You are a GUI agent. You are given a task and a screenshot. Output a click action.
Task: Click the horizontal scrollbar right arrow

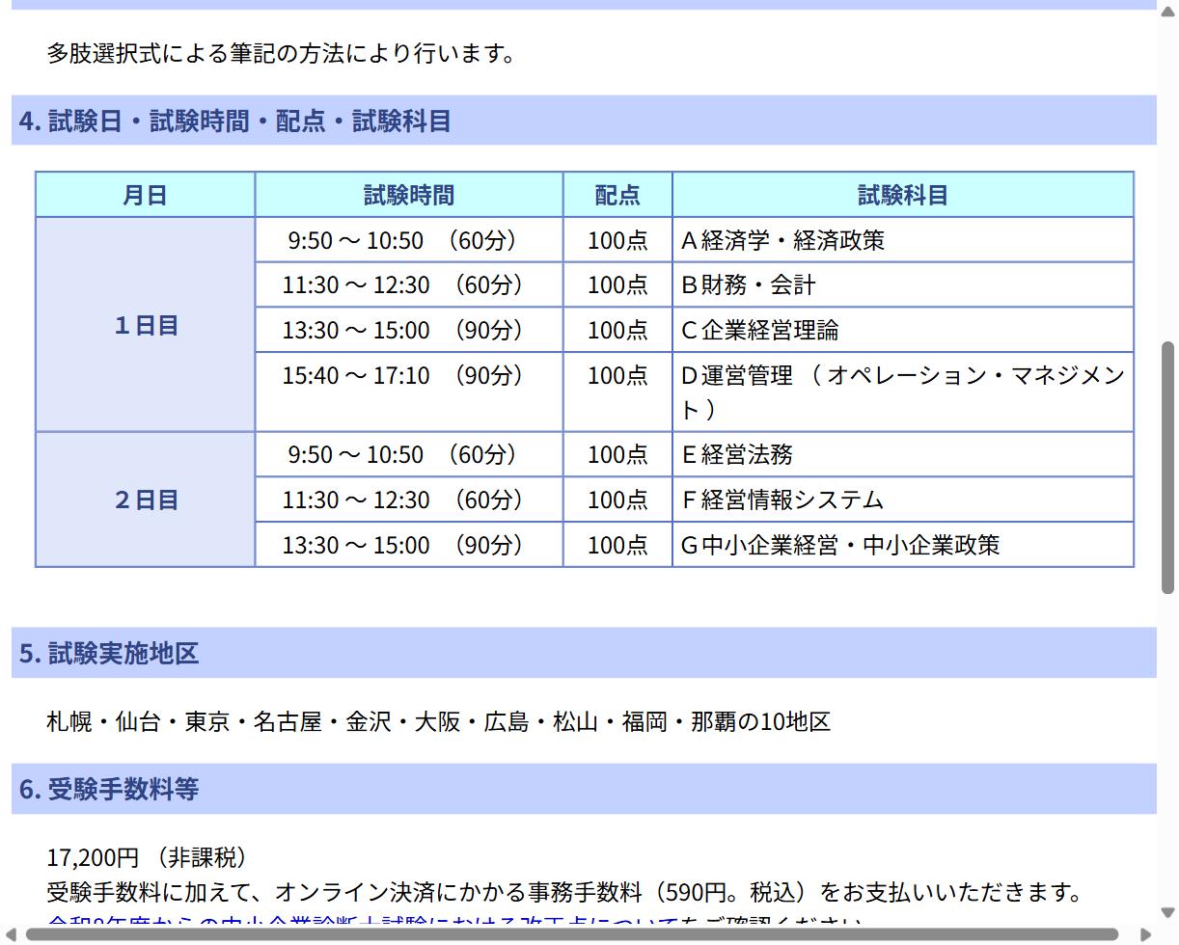tap(1146, 934)
